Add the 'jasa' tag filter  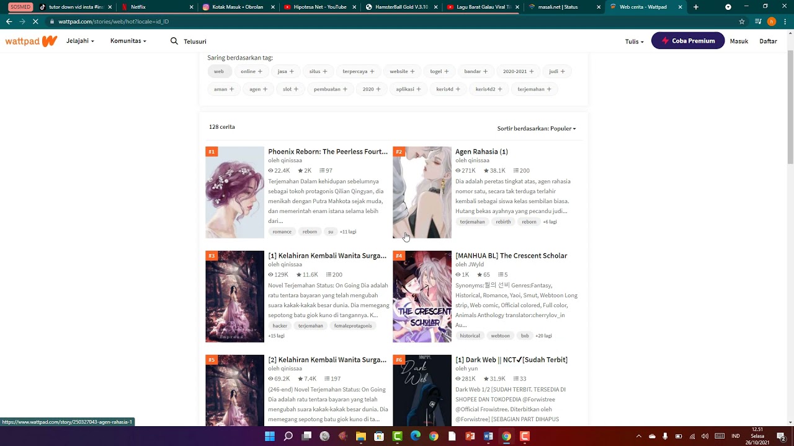[285, 71]
